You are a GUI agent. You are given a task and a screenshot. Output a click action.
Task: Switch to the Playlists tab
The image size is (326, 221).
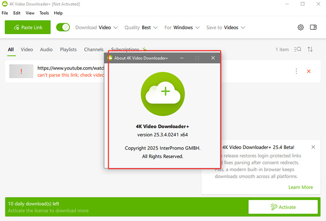[x=68, y=49]
